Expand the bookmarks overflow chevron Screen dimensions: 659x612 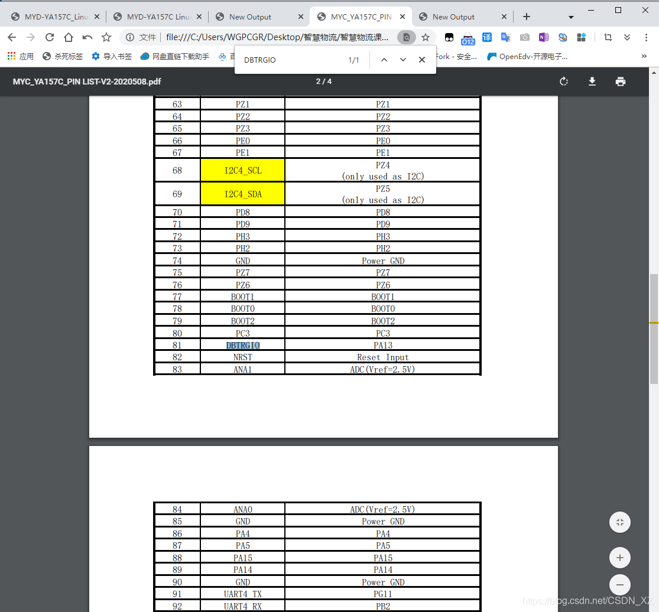click(644, 56)
